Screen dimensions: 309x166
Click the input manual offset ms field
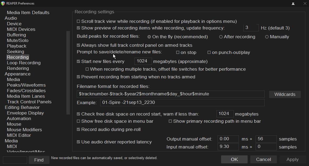tap(228, 147)
